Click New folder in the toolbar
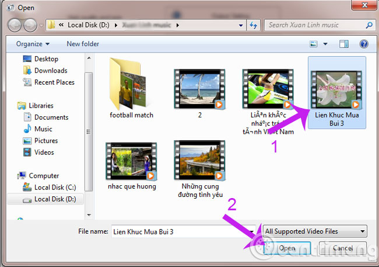The height and width of the screenshot is (267, 379). click(83, 44)
